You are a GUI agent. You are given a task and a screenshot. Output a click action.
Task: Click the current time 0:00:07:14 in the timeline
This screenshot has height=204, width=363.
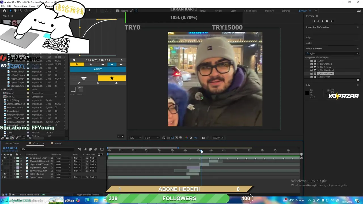point(10,148)
